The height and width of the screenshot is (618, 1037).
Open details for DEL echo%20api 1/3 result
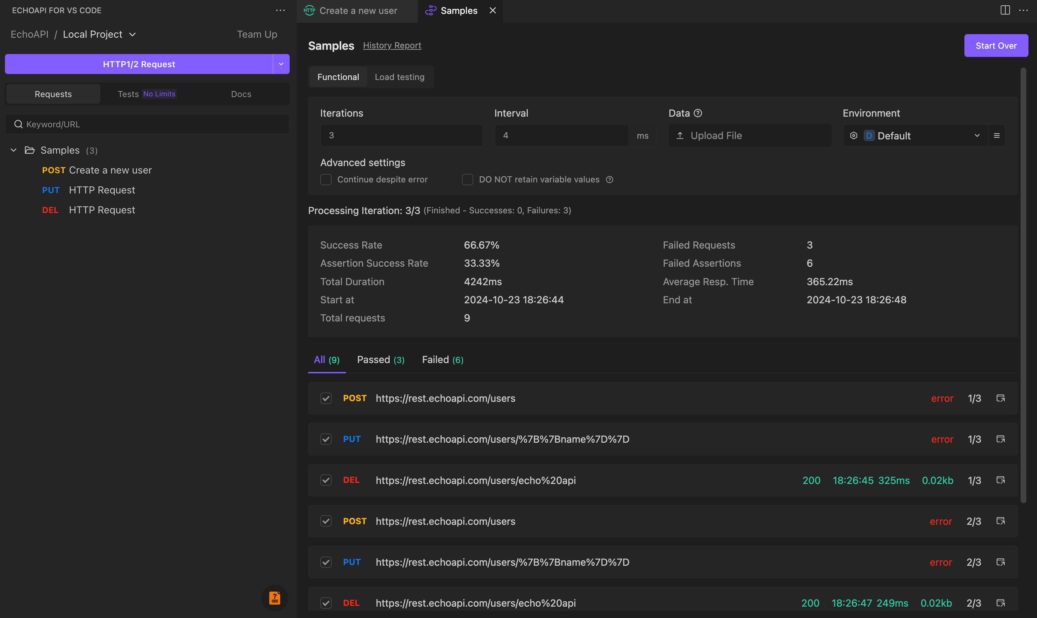tap(1000, 480)
